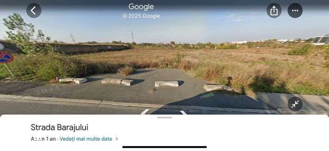The width and height of the screenshot is (329, 151).
Task: Click the no-parking road sign in the scene
Action: click(x=6, y=57)
